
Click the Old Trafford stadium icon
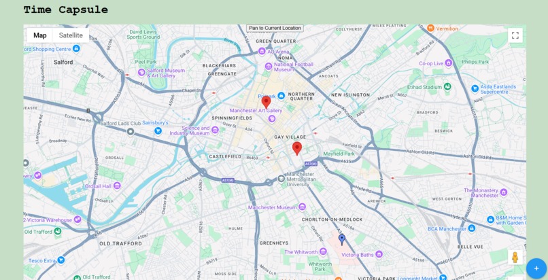coord(58,231)
